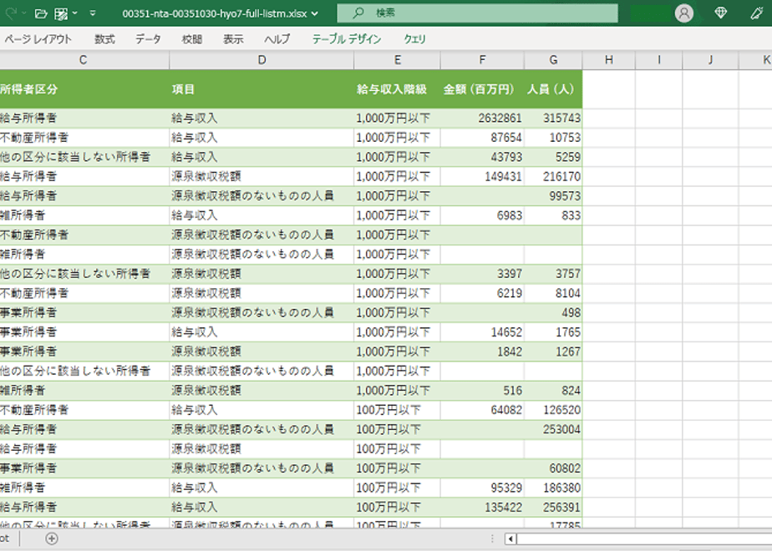This screenshot has height=551, width=772.
Task: Switch to the 表示 tab
Action: (233, 39)
